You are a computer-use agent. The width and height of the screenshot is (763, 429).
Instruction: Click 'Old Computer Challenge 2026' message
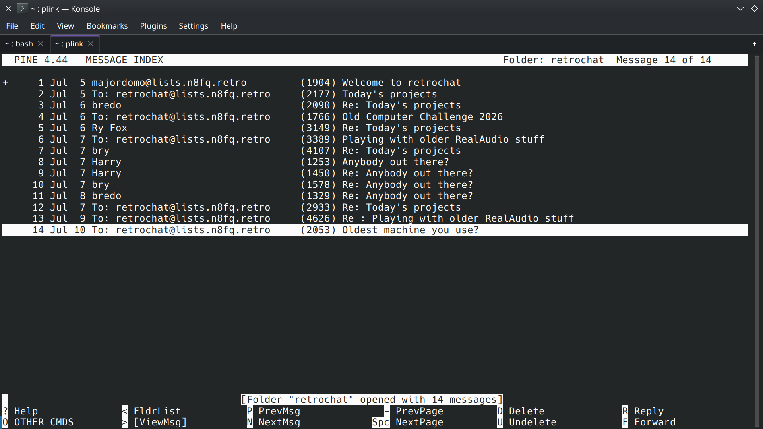(x=375, y=117)
